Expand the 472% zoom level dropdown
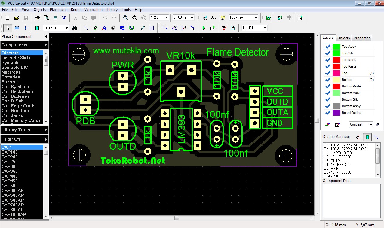The height and width of the screenshot is (228, 384). click(x=166, y=17)
